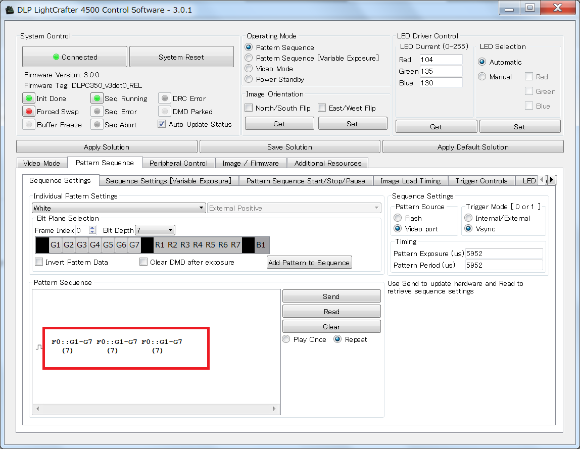Select Internal/External trigger mode
Viewport: 580px width, 449px height.
pos(468,218)
